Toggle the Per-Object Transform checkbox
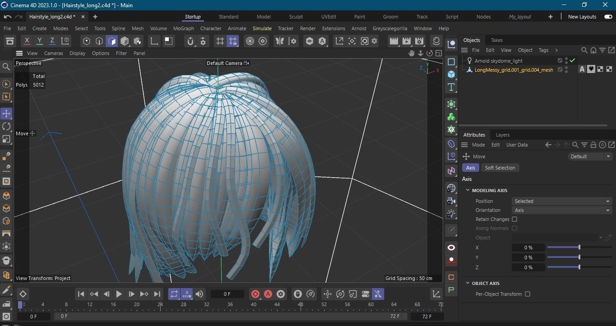Image resolution: width=616 pixels, height=326 pixels. 528,294
